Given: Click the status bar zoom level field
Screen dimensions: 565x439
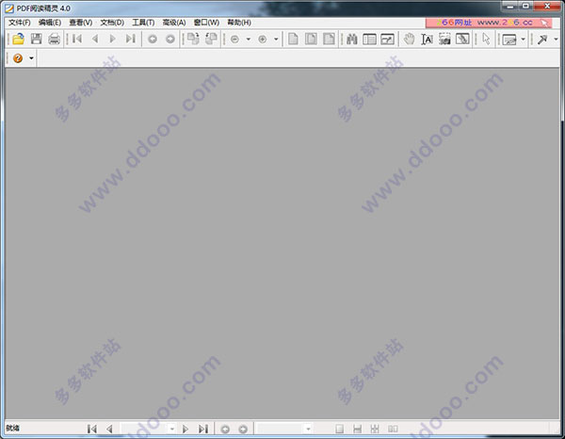Looking at the screenshot, I should pyautogui.click(x=281, y=429).
